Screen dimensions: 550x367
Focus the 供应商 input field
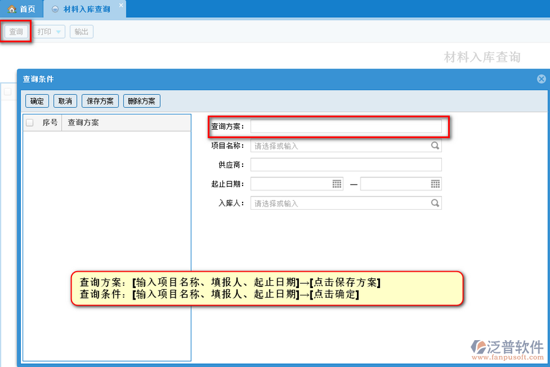[x=346, y=165]
